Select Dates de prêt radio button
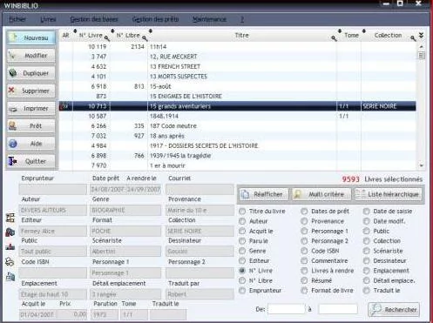Viewport: 433px width, 323px height. pyautogui.click(x=304, y=212)
